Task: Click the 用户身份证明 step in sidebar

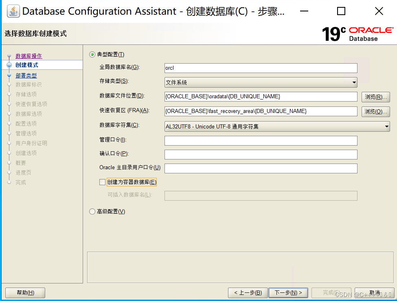Action: [x=31, y=143]
